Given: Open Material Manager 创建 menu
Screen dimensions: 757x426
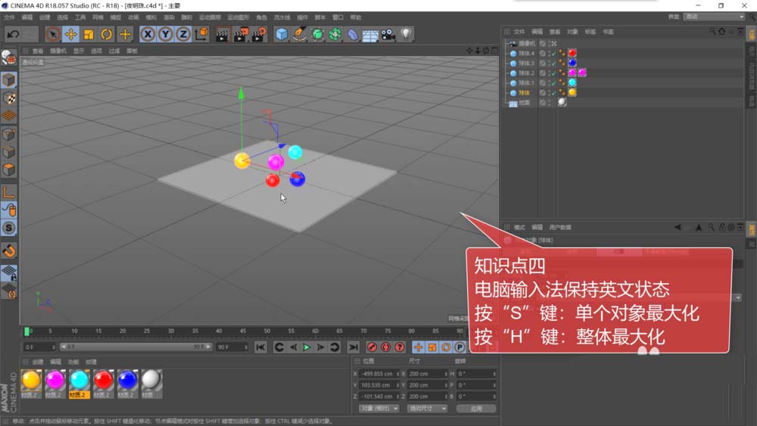Looking at the screenshot, I should (38, 362).
